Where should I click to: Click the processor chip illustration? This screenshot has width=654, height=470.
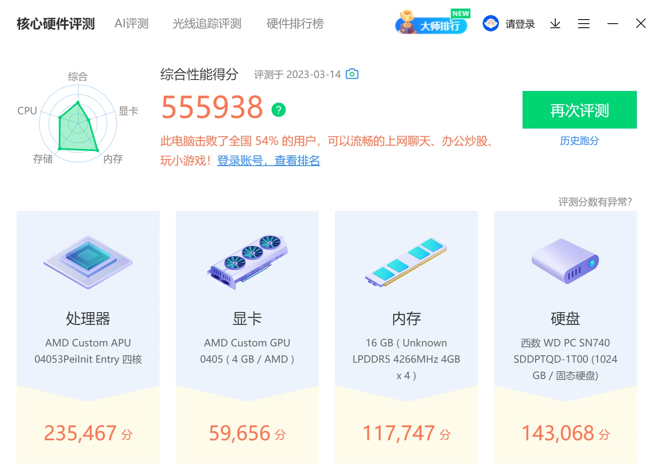tap(88, 262)
